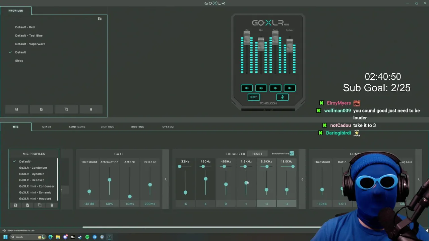Open Settings gear app in taskbar
This screenshot has width=429, height=241.
coord(102,237)
